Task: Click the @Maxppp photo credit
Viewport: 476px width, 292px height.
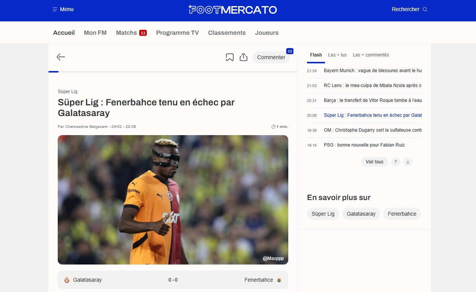Action: 273,258
